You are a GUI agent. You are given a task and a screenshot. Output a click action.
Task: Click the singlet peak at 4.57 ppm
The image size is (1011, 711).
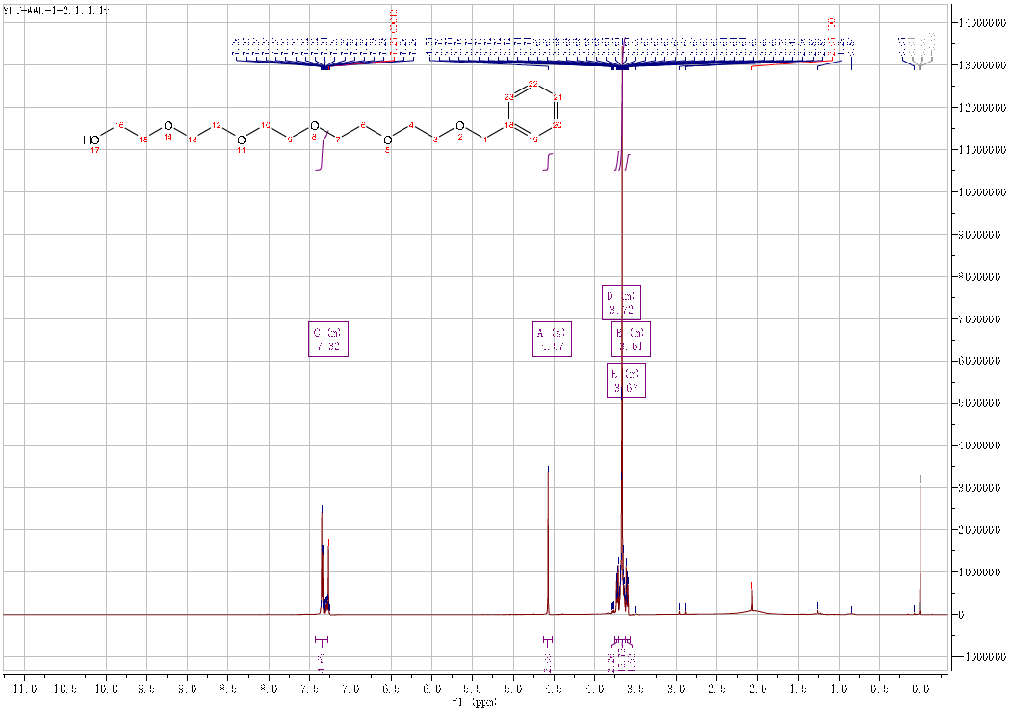pyautogui.click(x=548, y=541)
